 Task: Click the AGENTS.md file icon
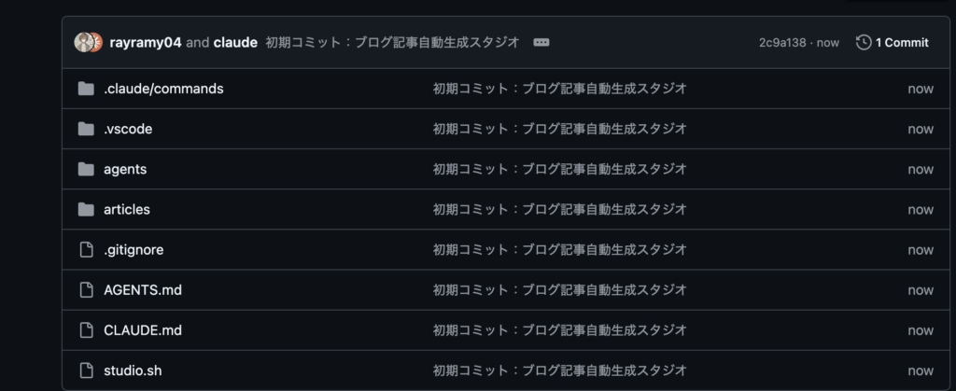click(x=87, y=289)
